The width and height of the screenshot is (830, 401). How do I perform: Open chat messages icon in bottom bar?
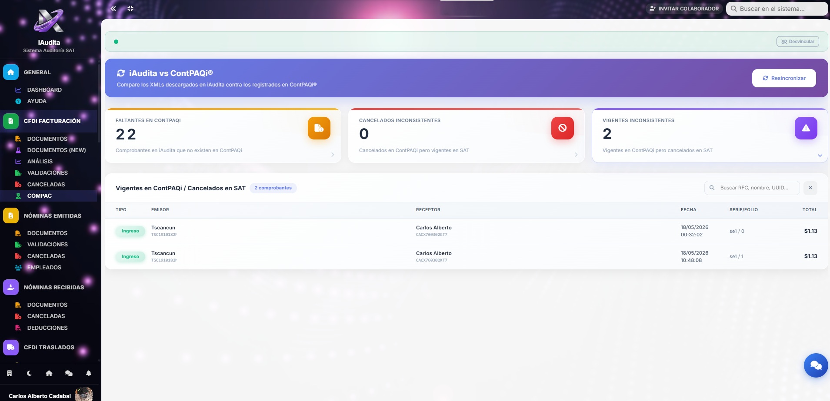click(69, 373)
